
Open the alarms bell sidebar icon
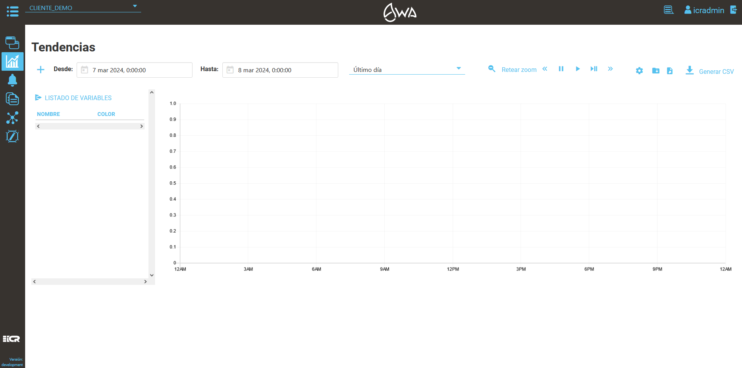pos(12,80)
